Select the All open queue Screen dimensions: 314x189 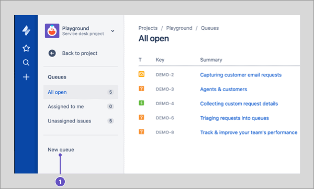(x=81, y=92)
